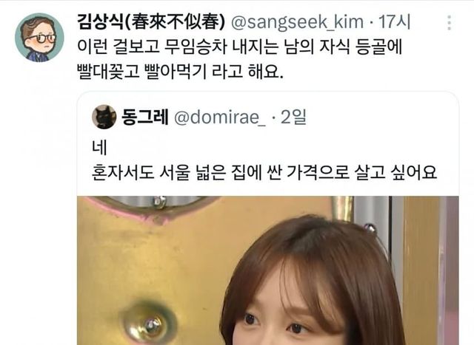The image size is (474, 345).
Task: Click the 2일 timestamp on quoted tweet
Action: tap(293, 117)
